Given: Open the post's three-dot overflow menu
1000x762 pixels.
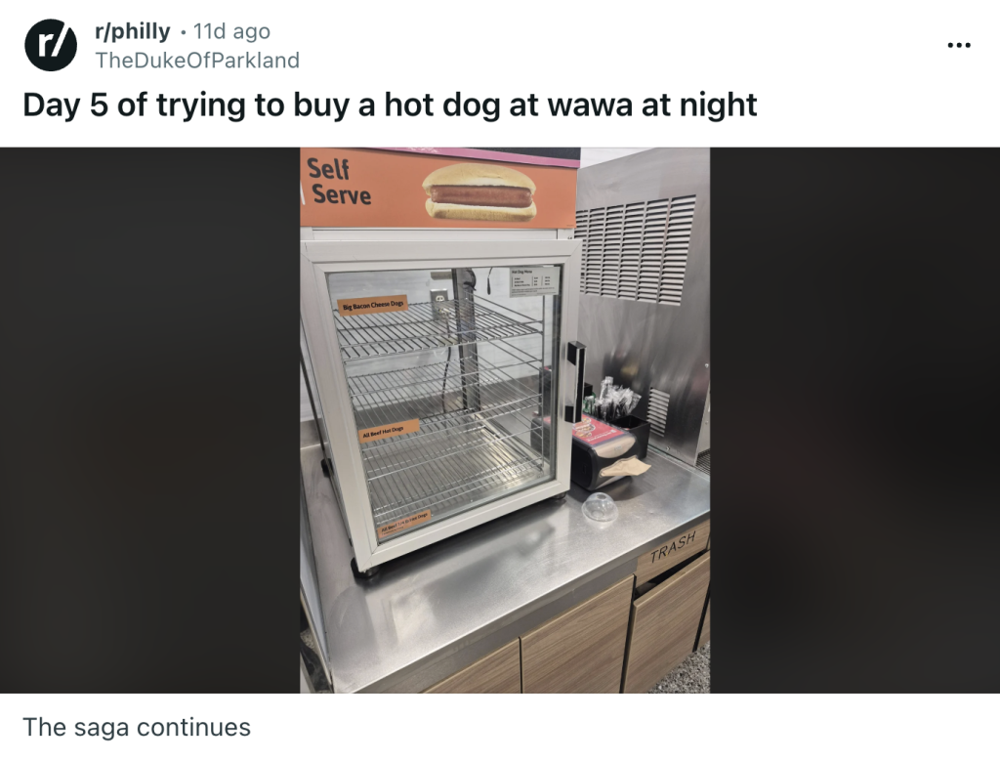Looking at the screenshot, I should (x=959, y=45).
